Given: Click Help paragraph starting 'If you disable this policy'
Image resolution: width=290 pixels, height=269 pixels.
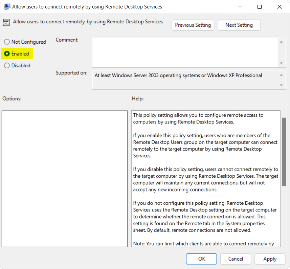Looking at the screenshot, I should pyautogui.click(x=206, y=179).
